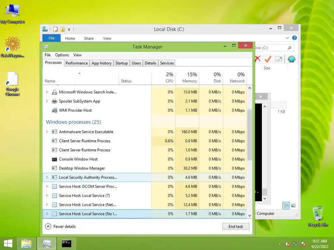
Task: Expand Service Host: Local Service (7)
Action: [47, 196]
